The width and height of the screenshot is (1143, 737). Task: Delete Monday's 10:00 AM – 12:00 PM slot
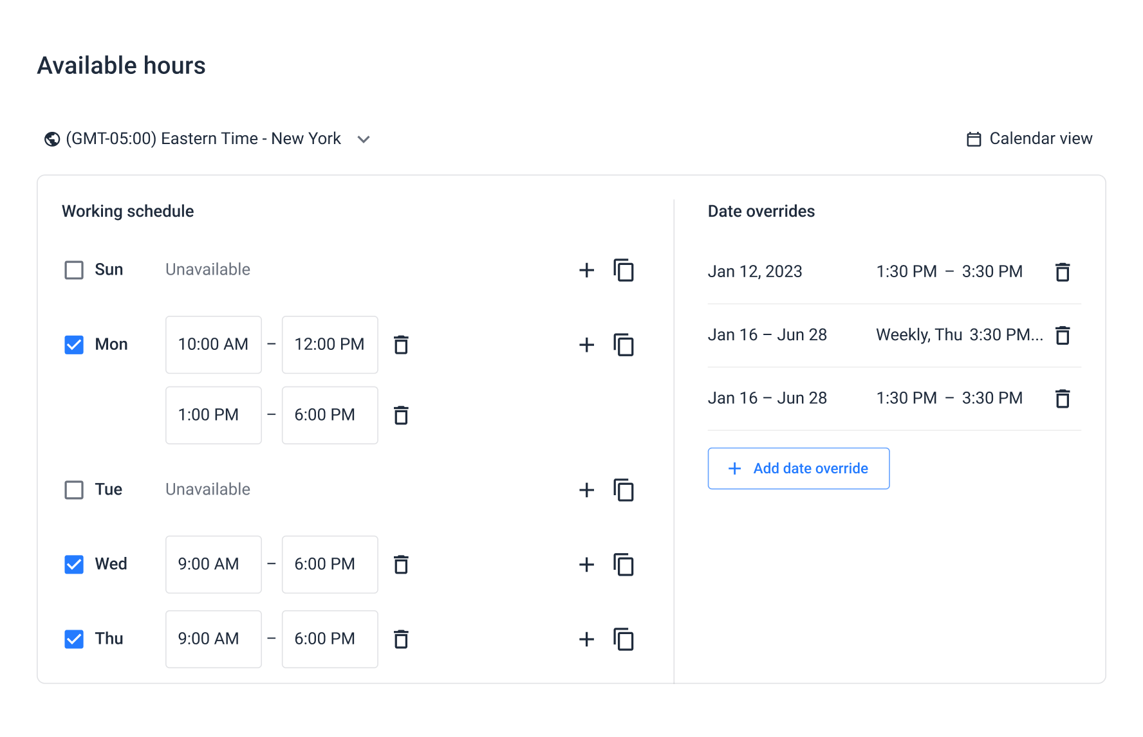pyautogui.click(x=401, y=345)
